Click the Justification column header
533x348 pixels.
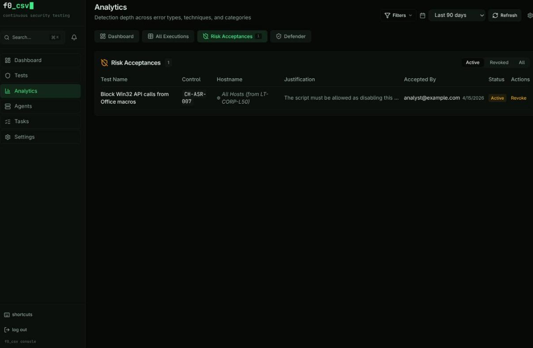tap(300, 80)
